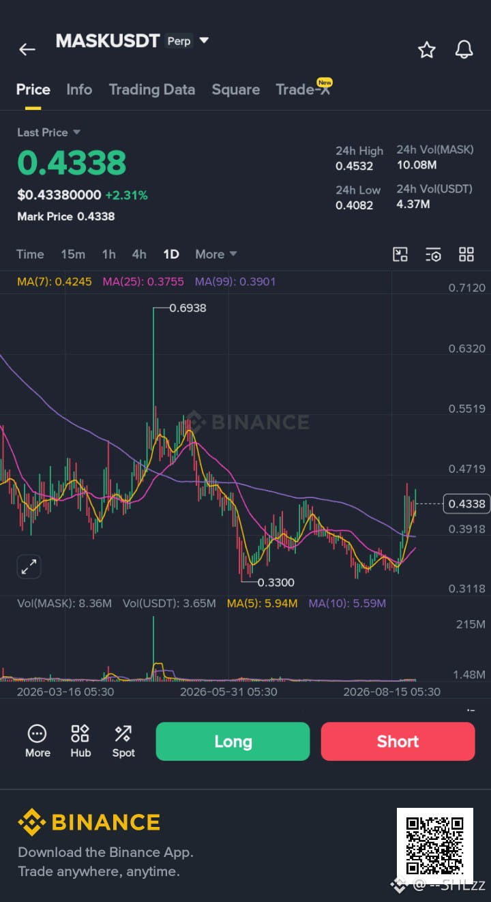
Task: Open the Trade-X tab
Action: pos(303,89)
